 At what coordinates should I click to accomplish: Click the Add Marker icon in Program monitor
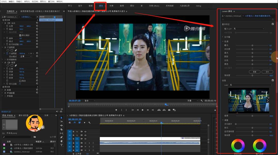click(116, 110)
